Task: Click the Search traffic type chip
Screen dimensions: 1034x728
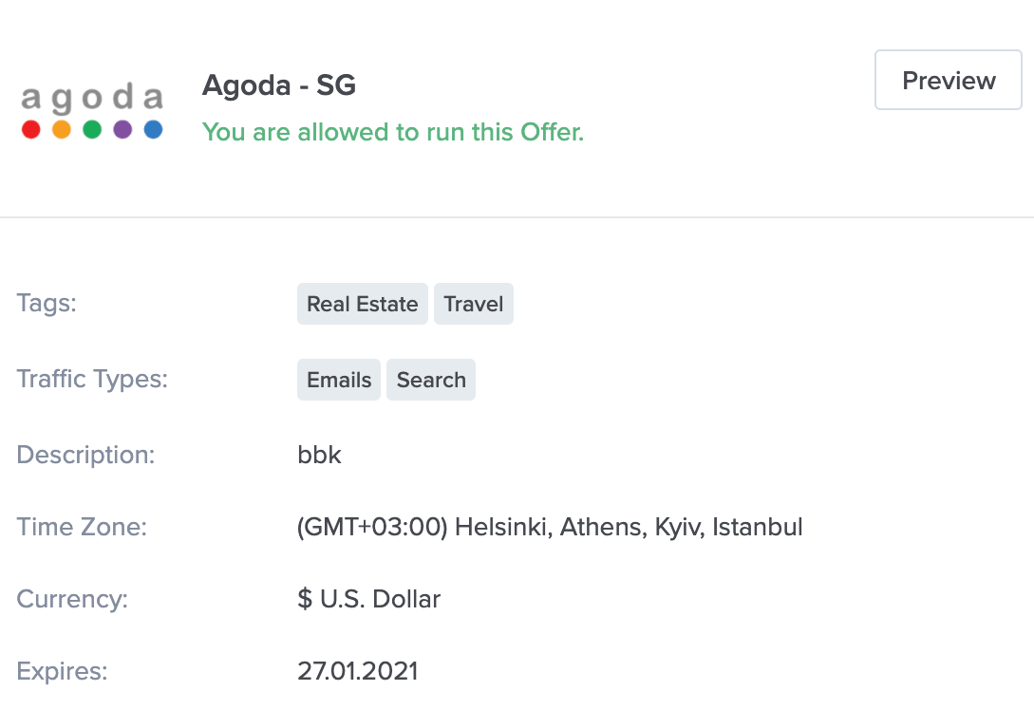Action: coord(431,380)
